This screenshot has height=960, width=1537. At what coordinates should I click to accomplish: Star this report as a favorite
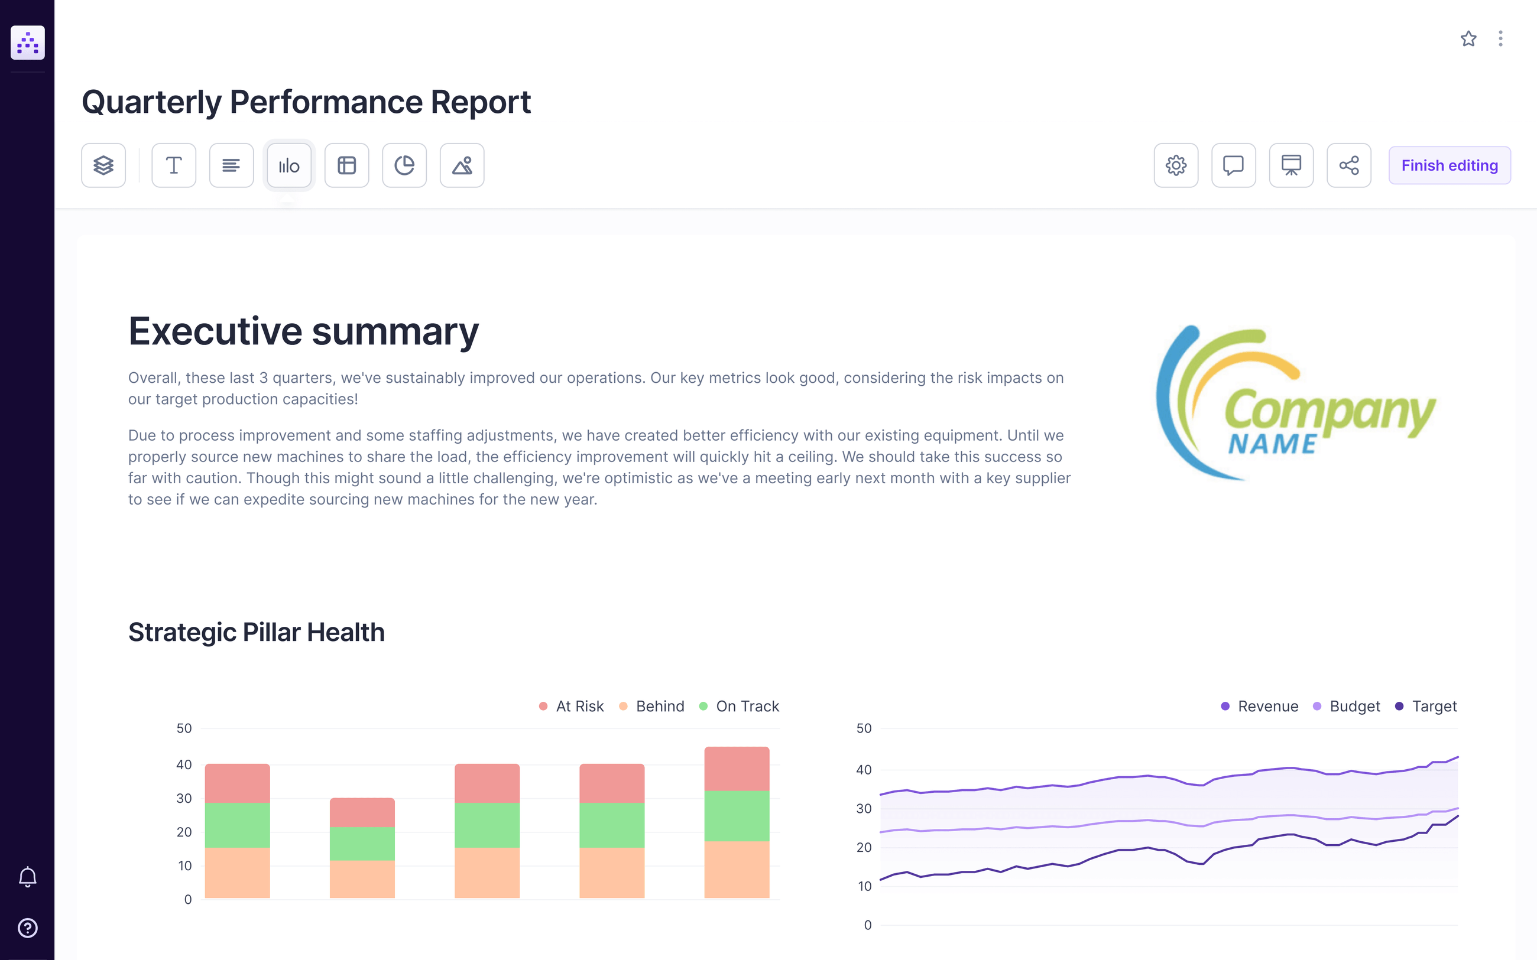click(1468, 39)
